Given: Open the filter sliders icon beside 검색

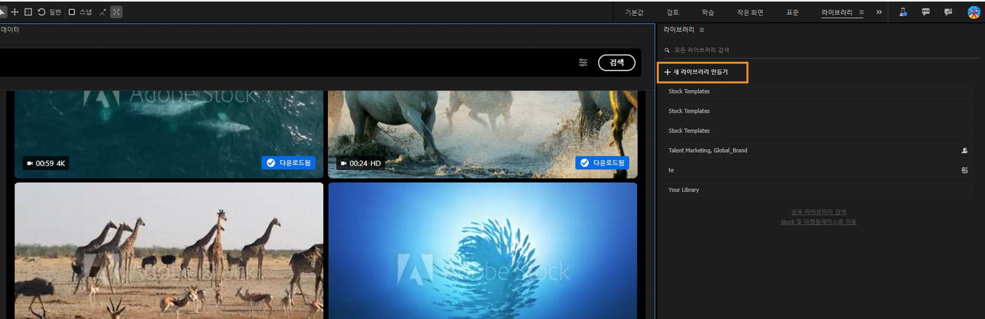Looking at the screenshot, I should [583, 63].
